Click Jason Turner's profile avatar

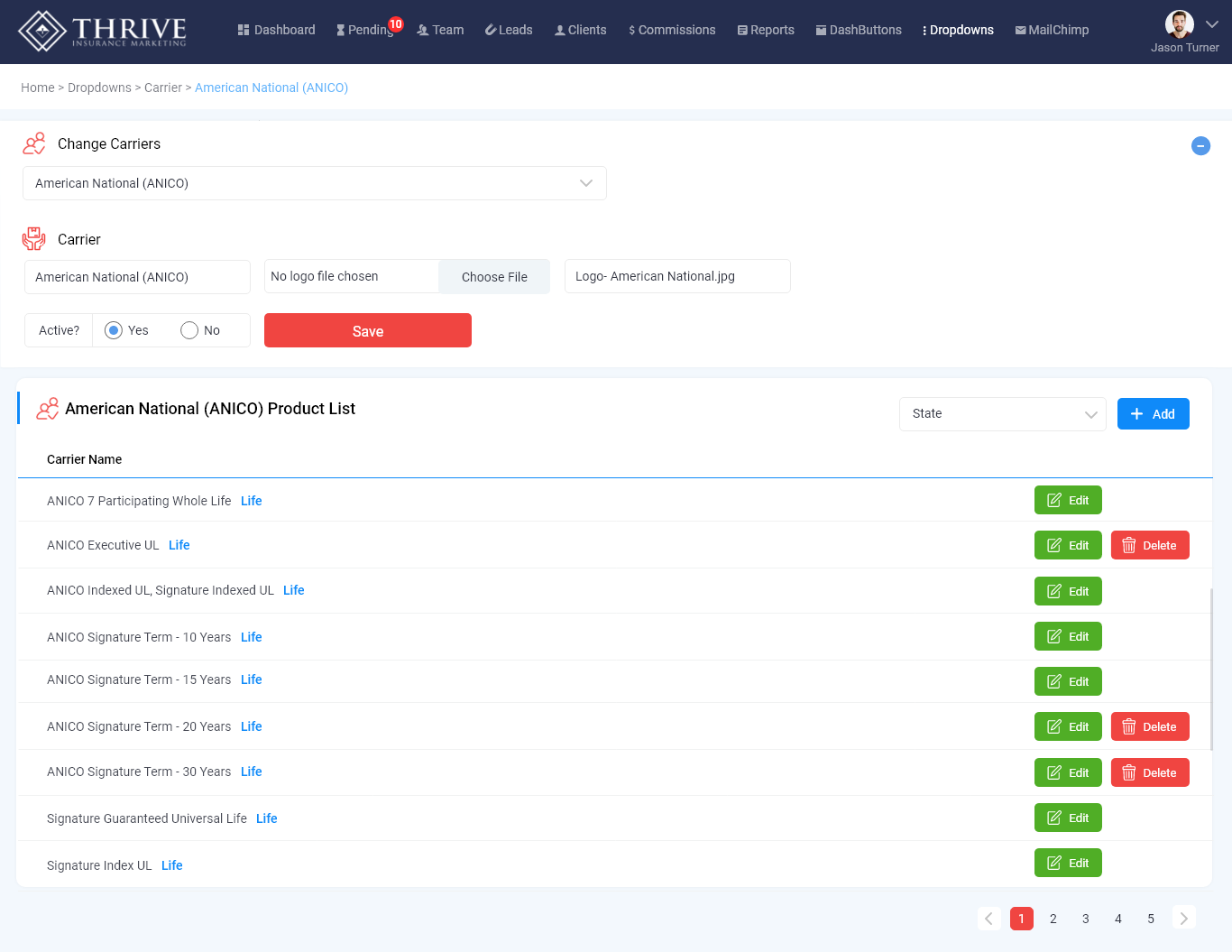pyautogui.click(x=1180, y=24)
